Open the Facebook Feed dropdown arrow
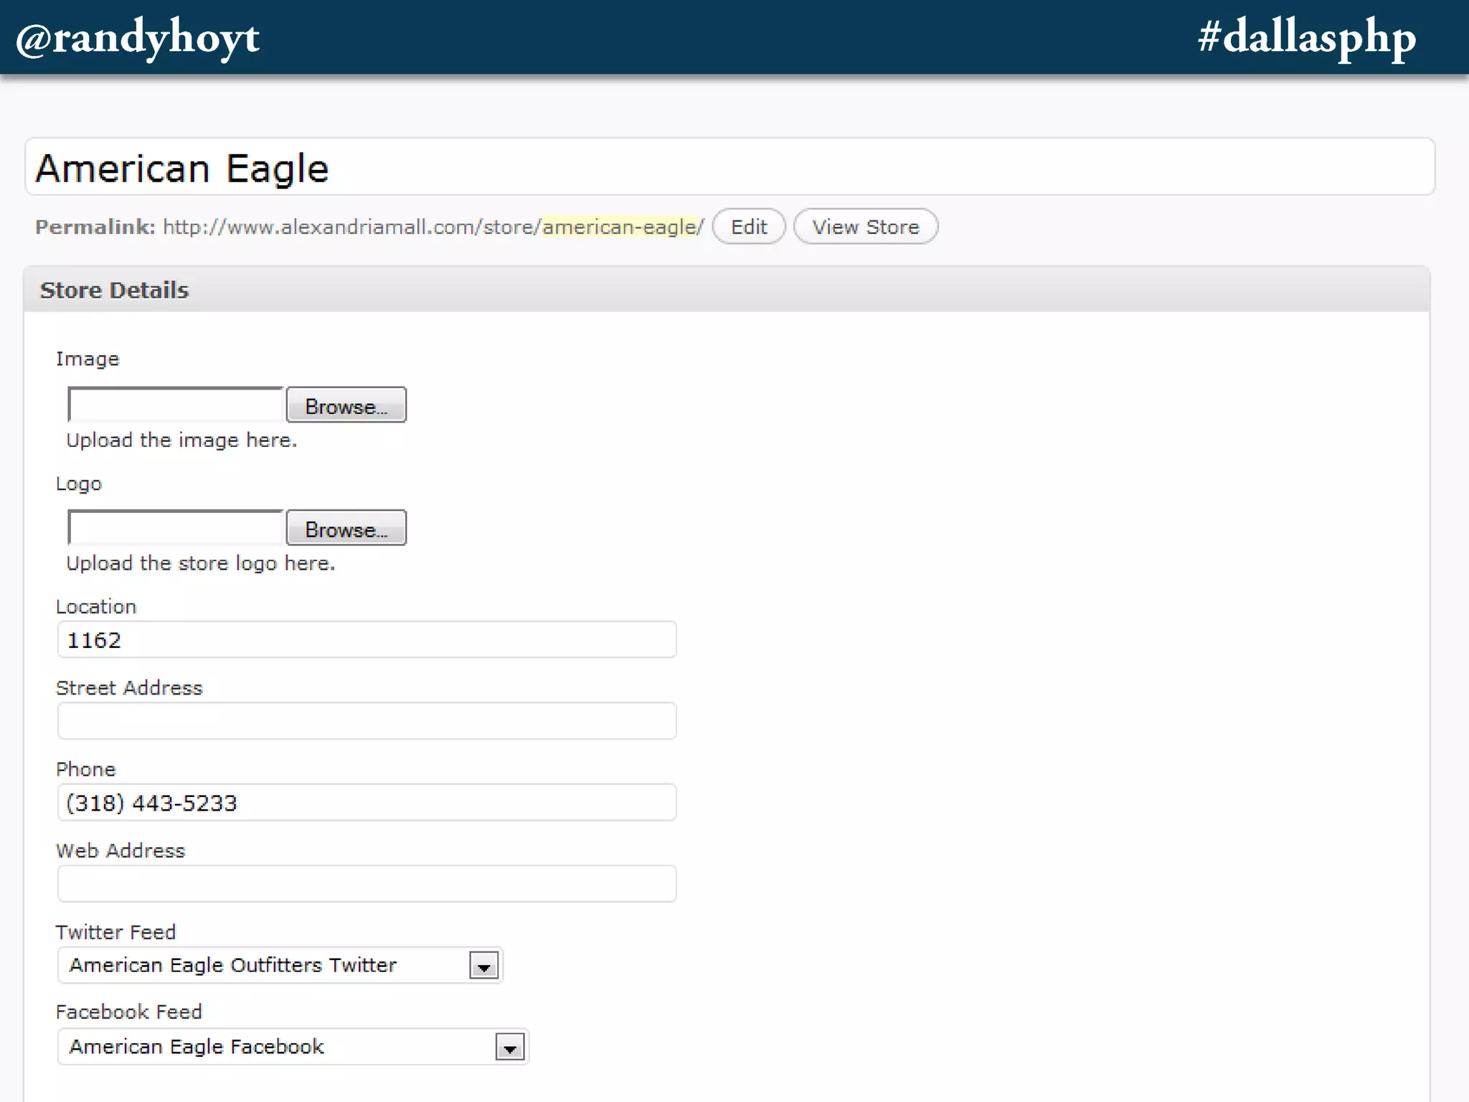1469x1102 pixels. (x=510, y=1047)
